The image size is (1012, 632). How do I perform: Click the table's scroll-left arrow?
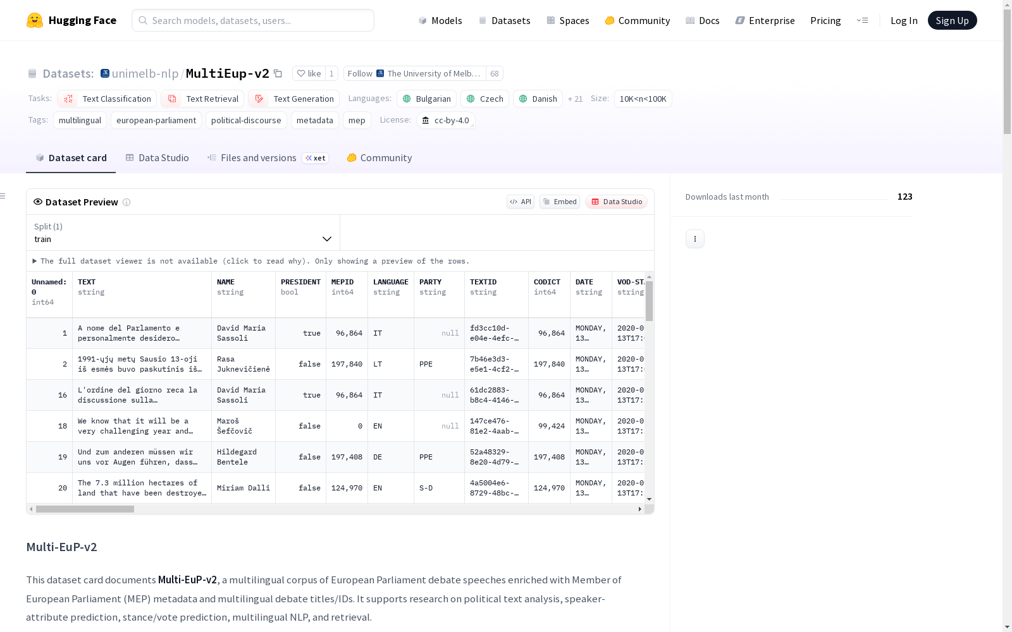click(x=31, y=509)
